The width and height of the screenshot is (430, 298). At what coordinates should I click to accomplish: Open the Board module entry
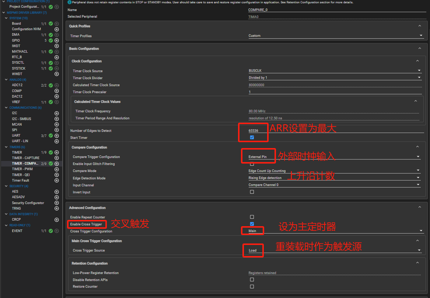(16, 24)
